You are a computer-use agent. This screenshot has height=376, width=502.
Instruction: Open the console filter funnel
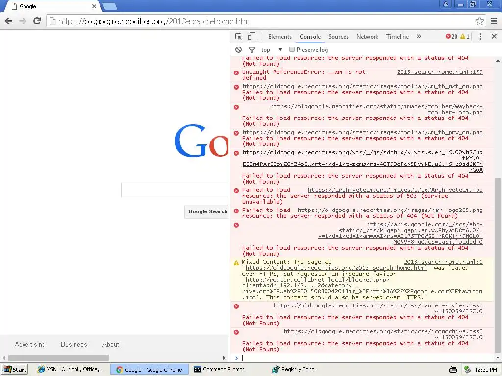(x=252, y=50)
